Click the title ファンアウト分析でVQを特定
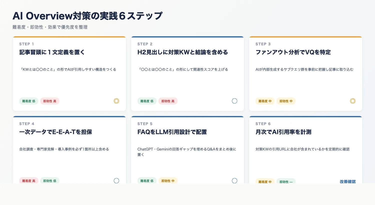The height and width of the screenshot is (205, 375). coord(293,52)
